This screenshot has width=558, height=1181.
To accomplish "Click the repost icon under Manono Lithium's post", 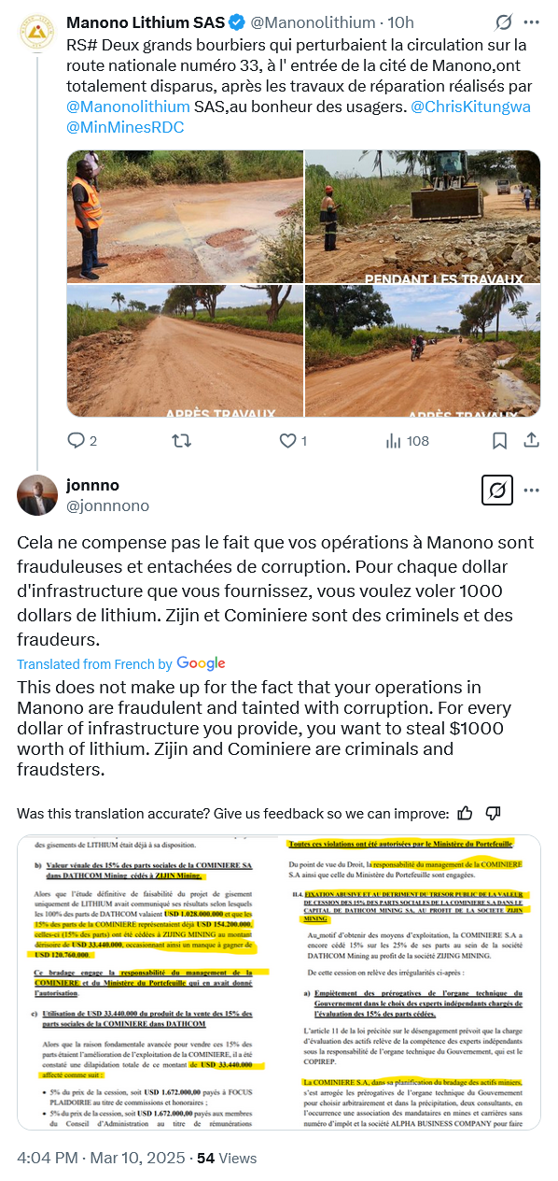I will coord(183,440).
